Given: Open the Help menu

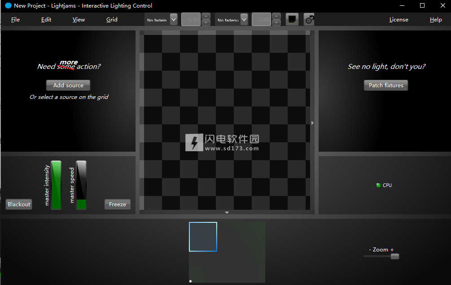Looking at the screenshot, I should click(x=436, y=20).
